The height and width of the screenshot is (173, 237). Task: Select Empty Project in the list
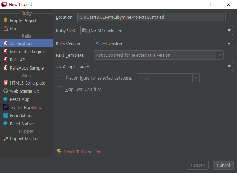click(x=27, y=20)
